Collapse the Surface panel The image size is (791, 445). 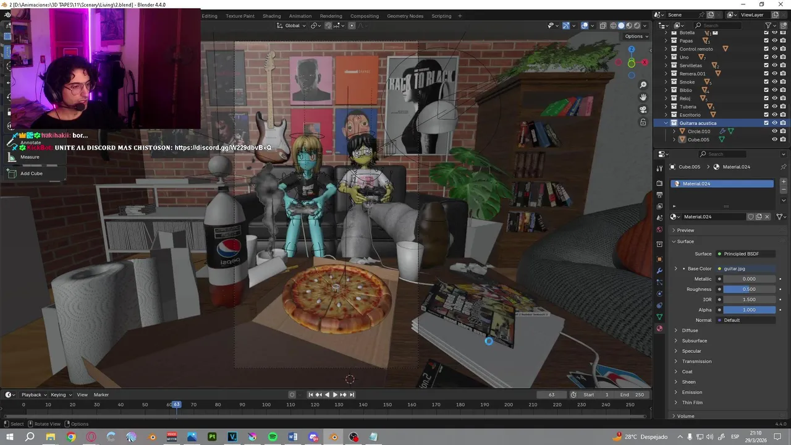pyautogui.click(x=685, y=242)
